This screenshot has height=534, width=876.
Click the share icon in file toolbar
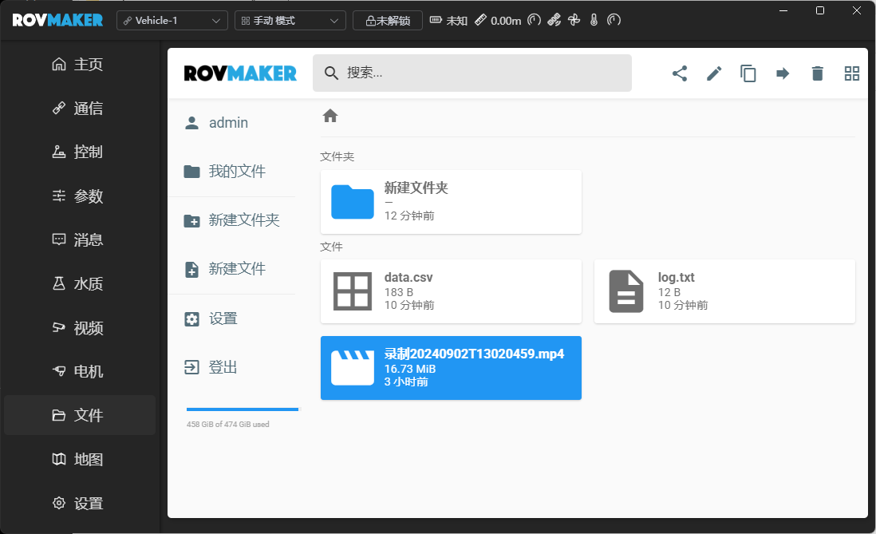click(x=680, y=73)
